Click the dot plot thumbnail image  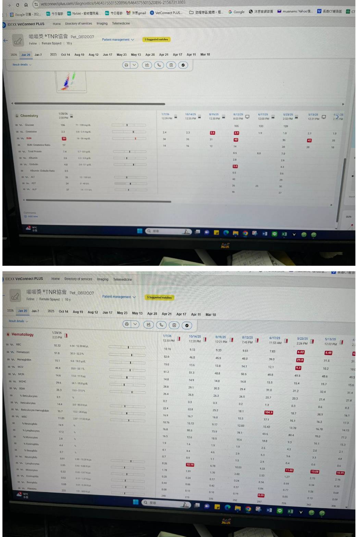click(x=71, y=81)
